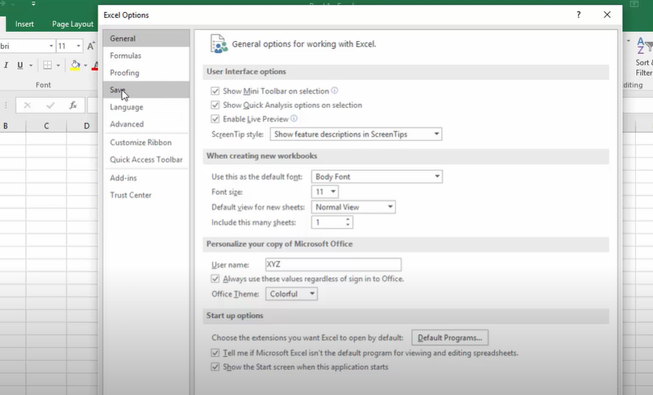Toggle Enable Live Preview checkbox
The image size is (653, 395).
[x=215, y=119]
